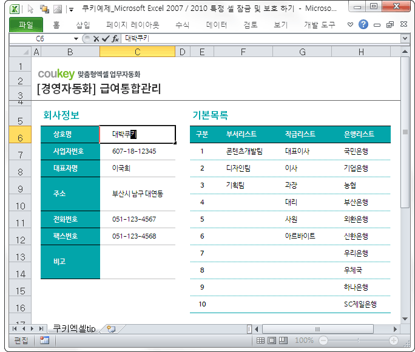Click the address cell 부산시 남구 대연동
This screenshot has width=415, height=352.
click(x=138, y=194)
